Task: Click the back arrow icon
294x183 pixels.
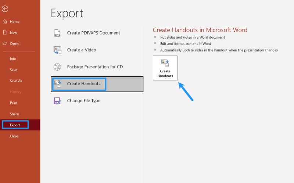Action: pos(5,9)
